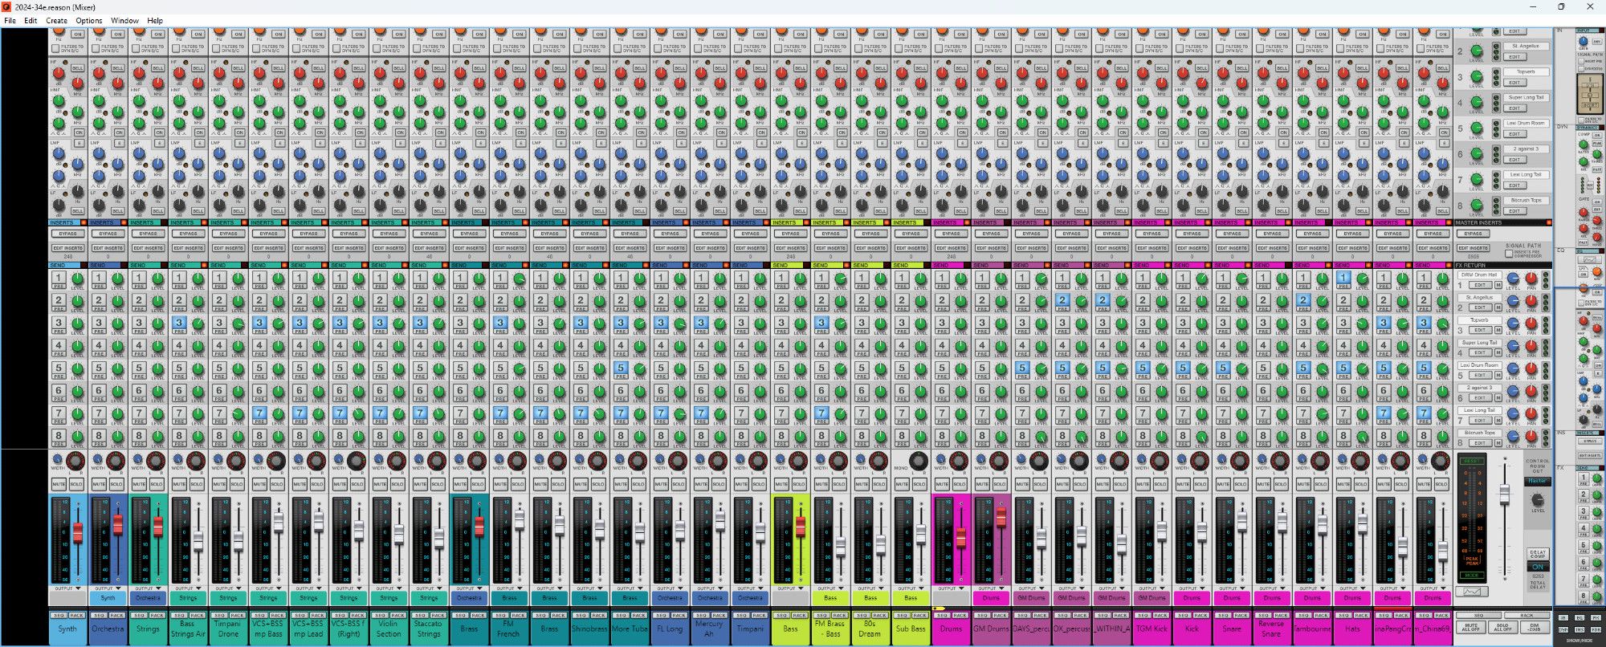Select the FL Long channel name label

[x=670, y=629]
